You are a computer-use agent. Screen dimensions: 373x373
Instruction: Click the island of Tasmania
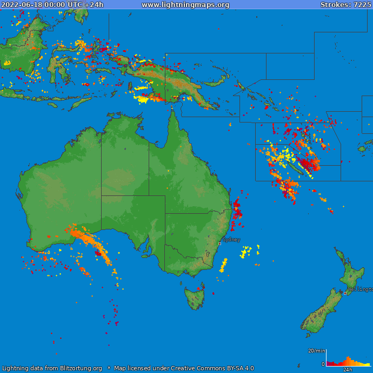click(195, 298)
